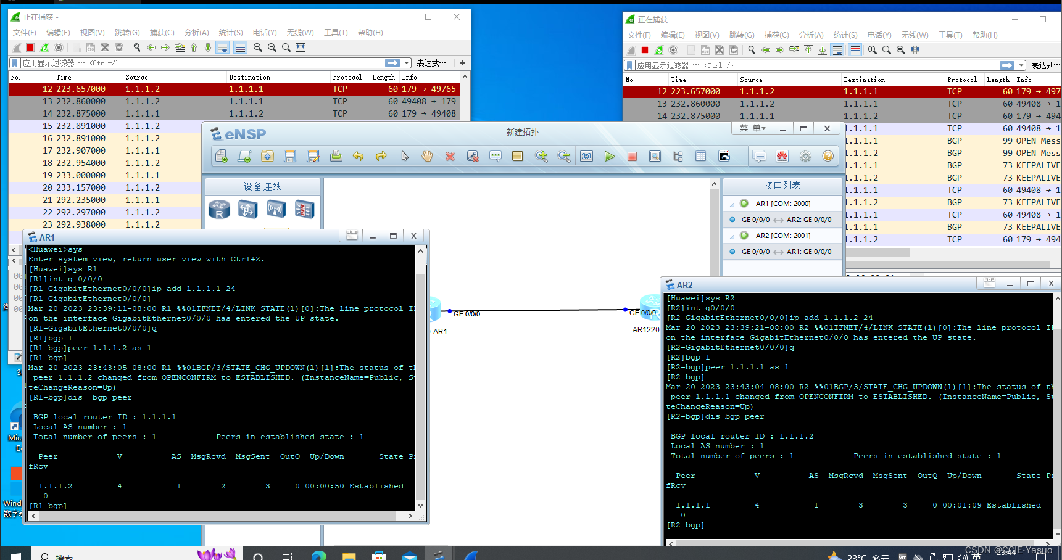Toggle packet colorization in right Wireshark

pyautogui.click(x=855, y=50)
